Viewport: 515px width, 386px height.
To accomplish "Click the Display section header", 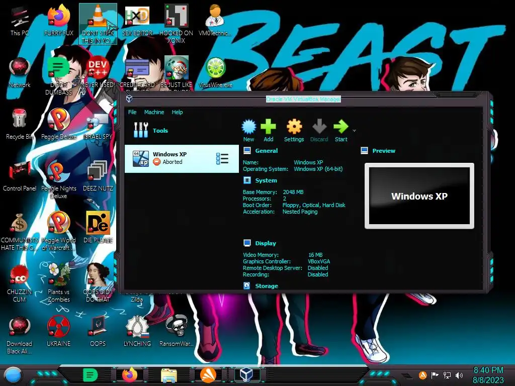I will tap(266, 243).
